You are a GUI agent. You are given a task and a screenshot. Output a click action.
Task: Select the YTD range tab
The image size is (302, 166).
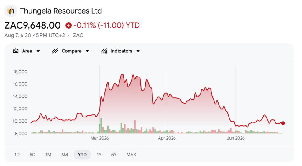pos(82,155)
